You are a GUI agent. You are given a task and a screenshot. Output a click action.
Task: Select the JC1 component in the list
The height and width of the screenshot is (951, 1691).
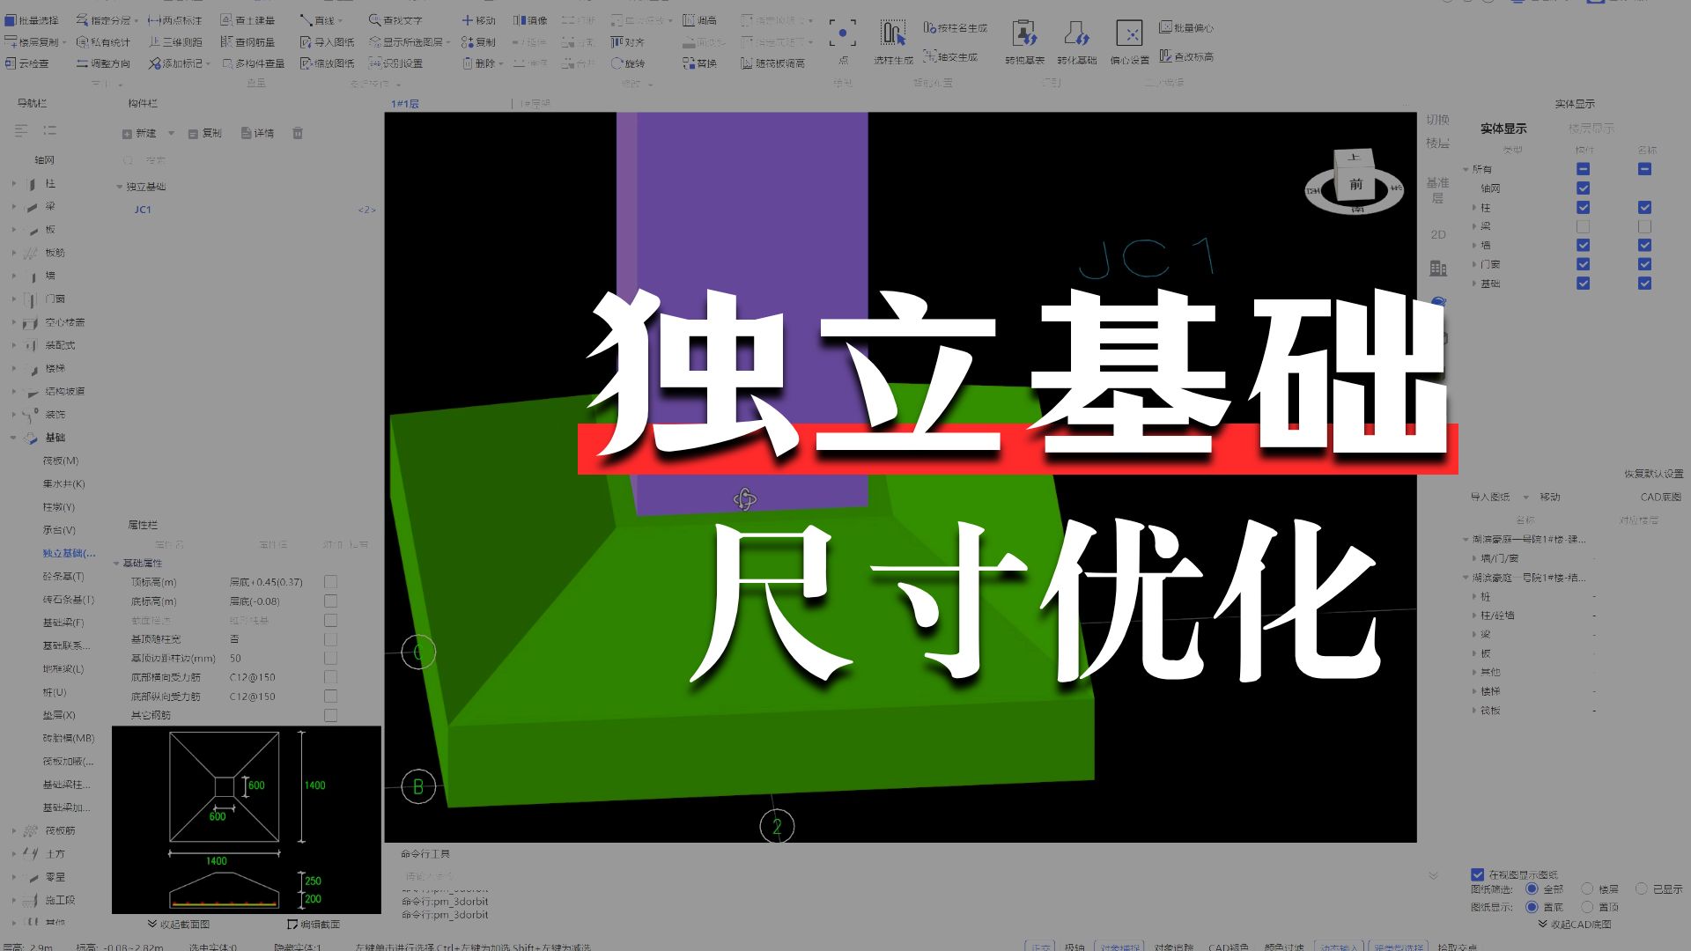(x=143, y=210)
